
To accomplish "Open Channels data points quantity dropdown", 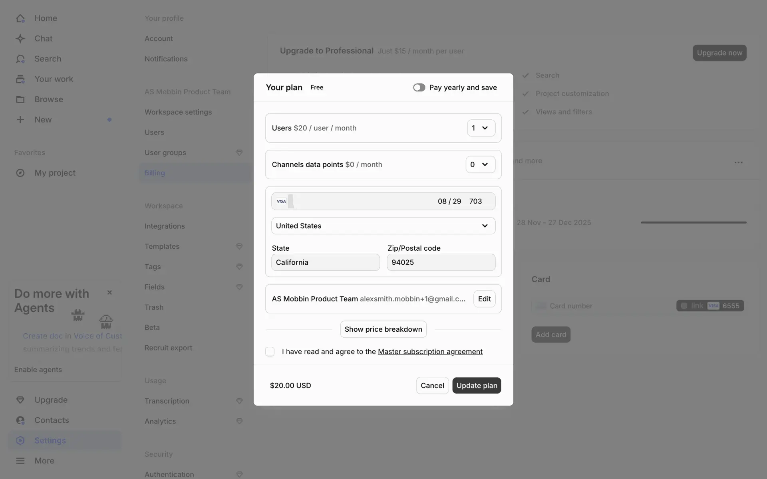I will (480, 164).
